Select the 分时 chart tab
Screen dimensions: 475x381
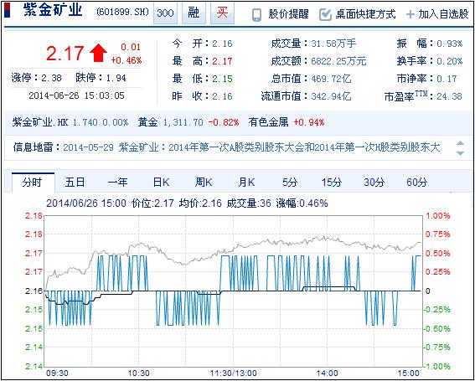(x=33, y=183)
